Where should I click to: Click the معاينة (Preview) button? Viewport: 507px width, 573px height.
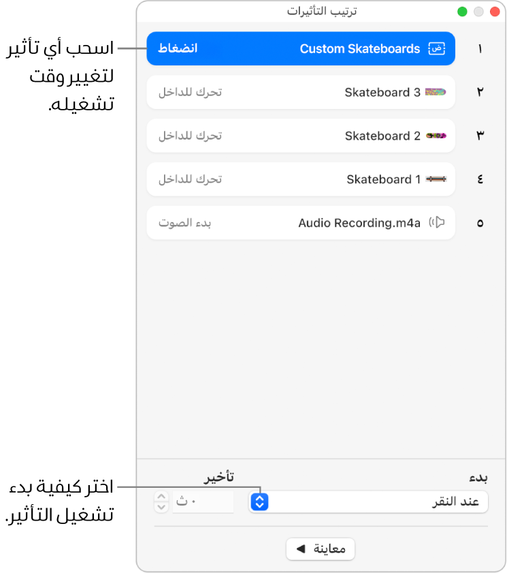point(321,549)
